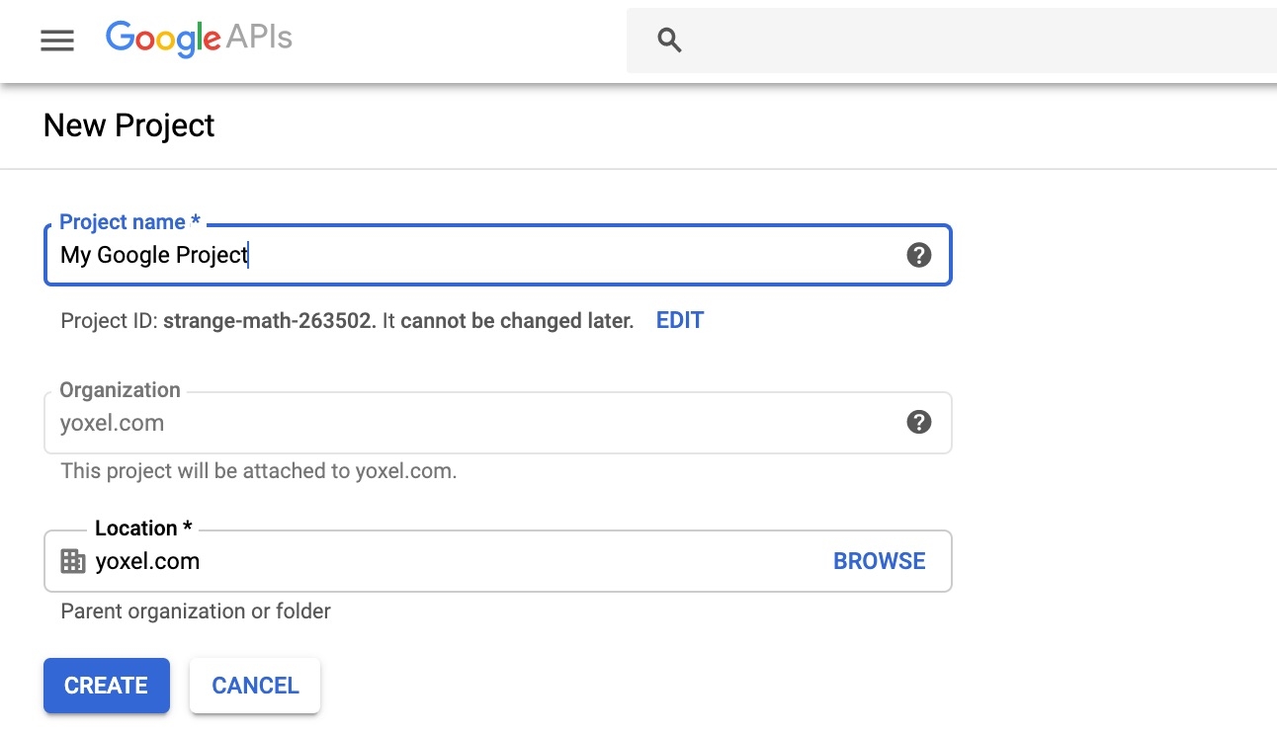Click the strange-math-263502 Project ID text
This screenshot has height=733, width=1277.
269,320
